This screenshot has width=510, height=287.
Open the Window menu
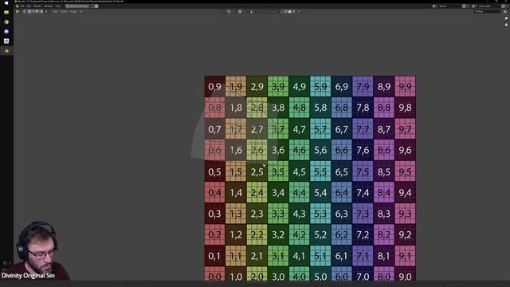coord(49,6)
